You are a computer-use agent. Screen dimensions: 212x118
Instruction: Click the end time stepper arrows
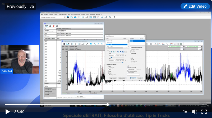126,60
